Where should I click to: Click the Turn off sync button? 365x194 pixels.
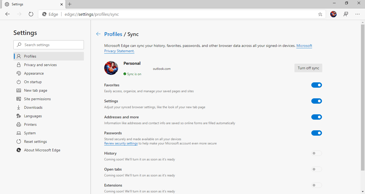pyautogui.click(x=308, y=68)
